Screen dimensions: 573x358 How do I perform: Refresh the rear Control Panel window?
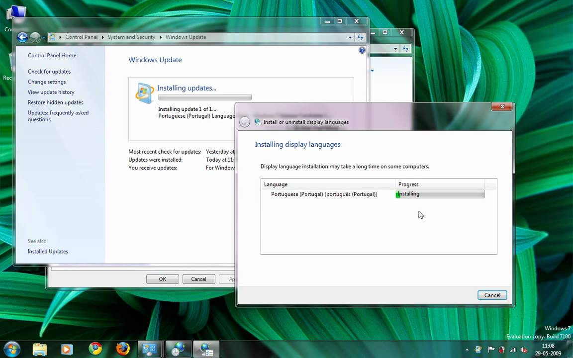[x=406, y=49]
